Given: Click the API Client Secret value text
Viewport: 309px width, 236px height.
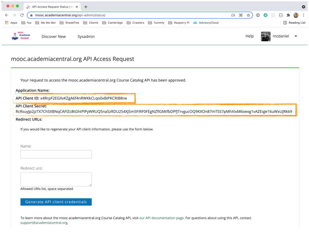Looking at the screenshot, I should pyautogui.click(x=154, y=111).
